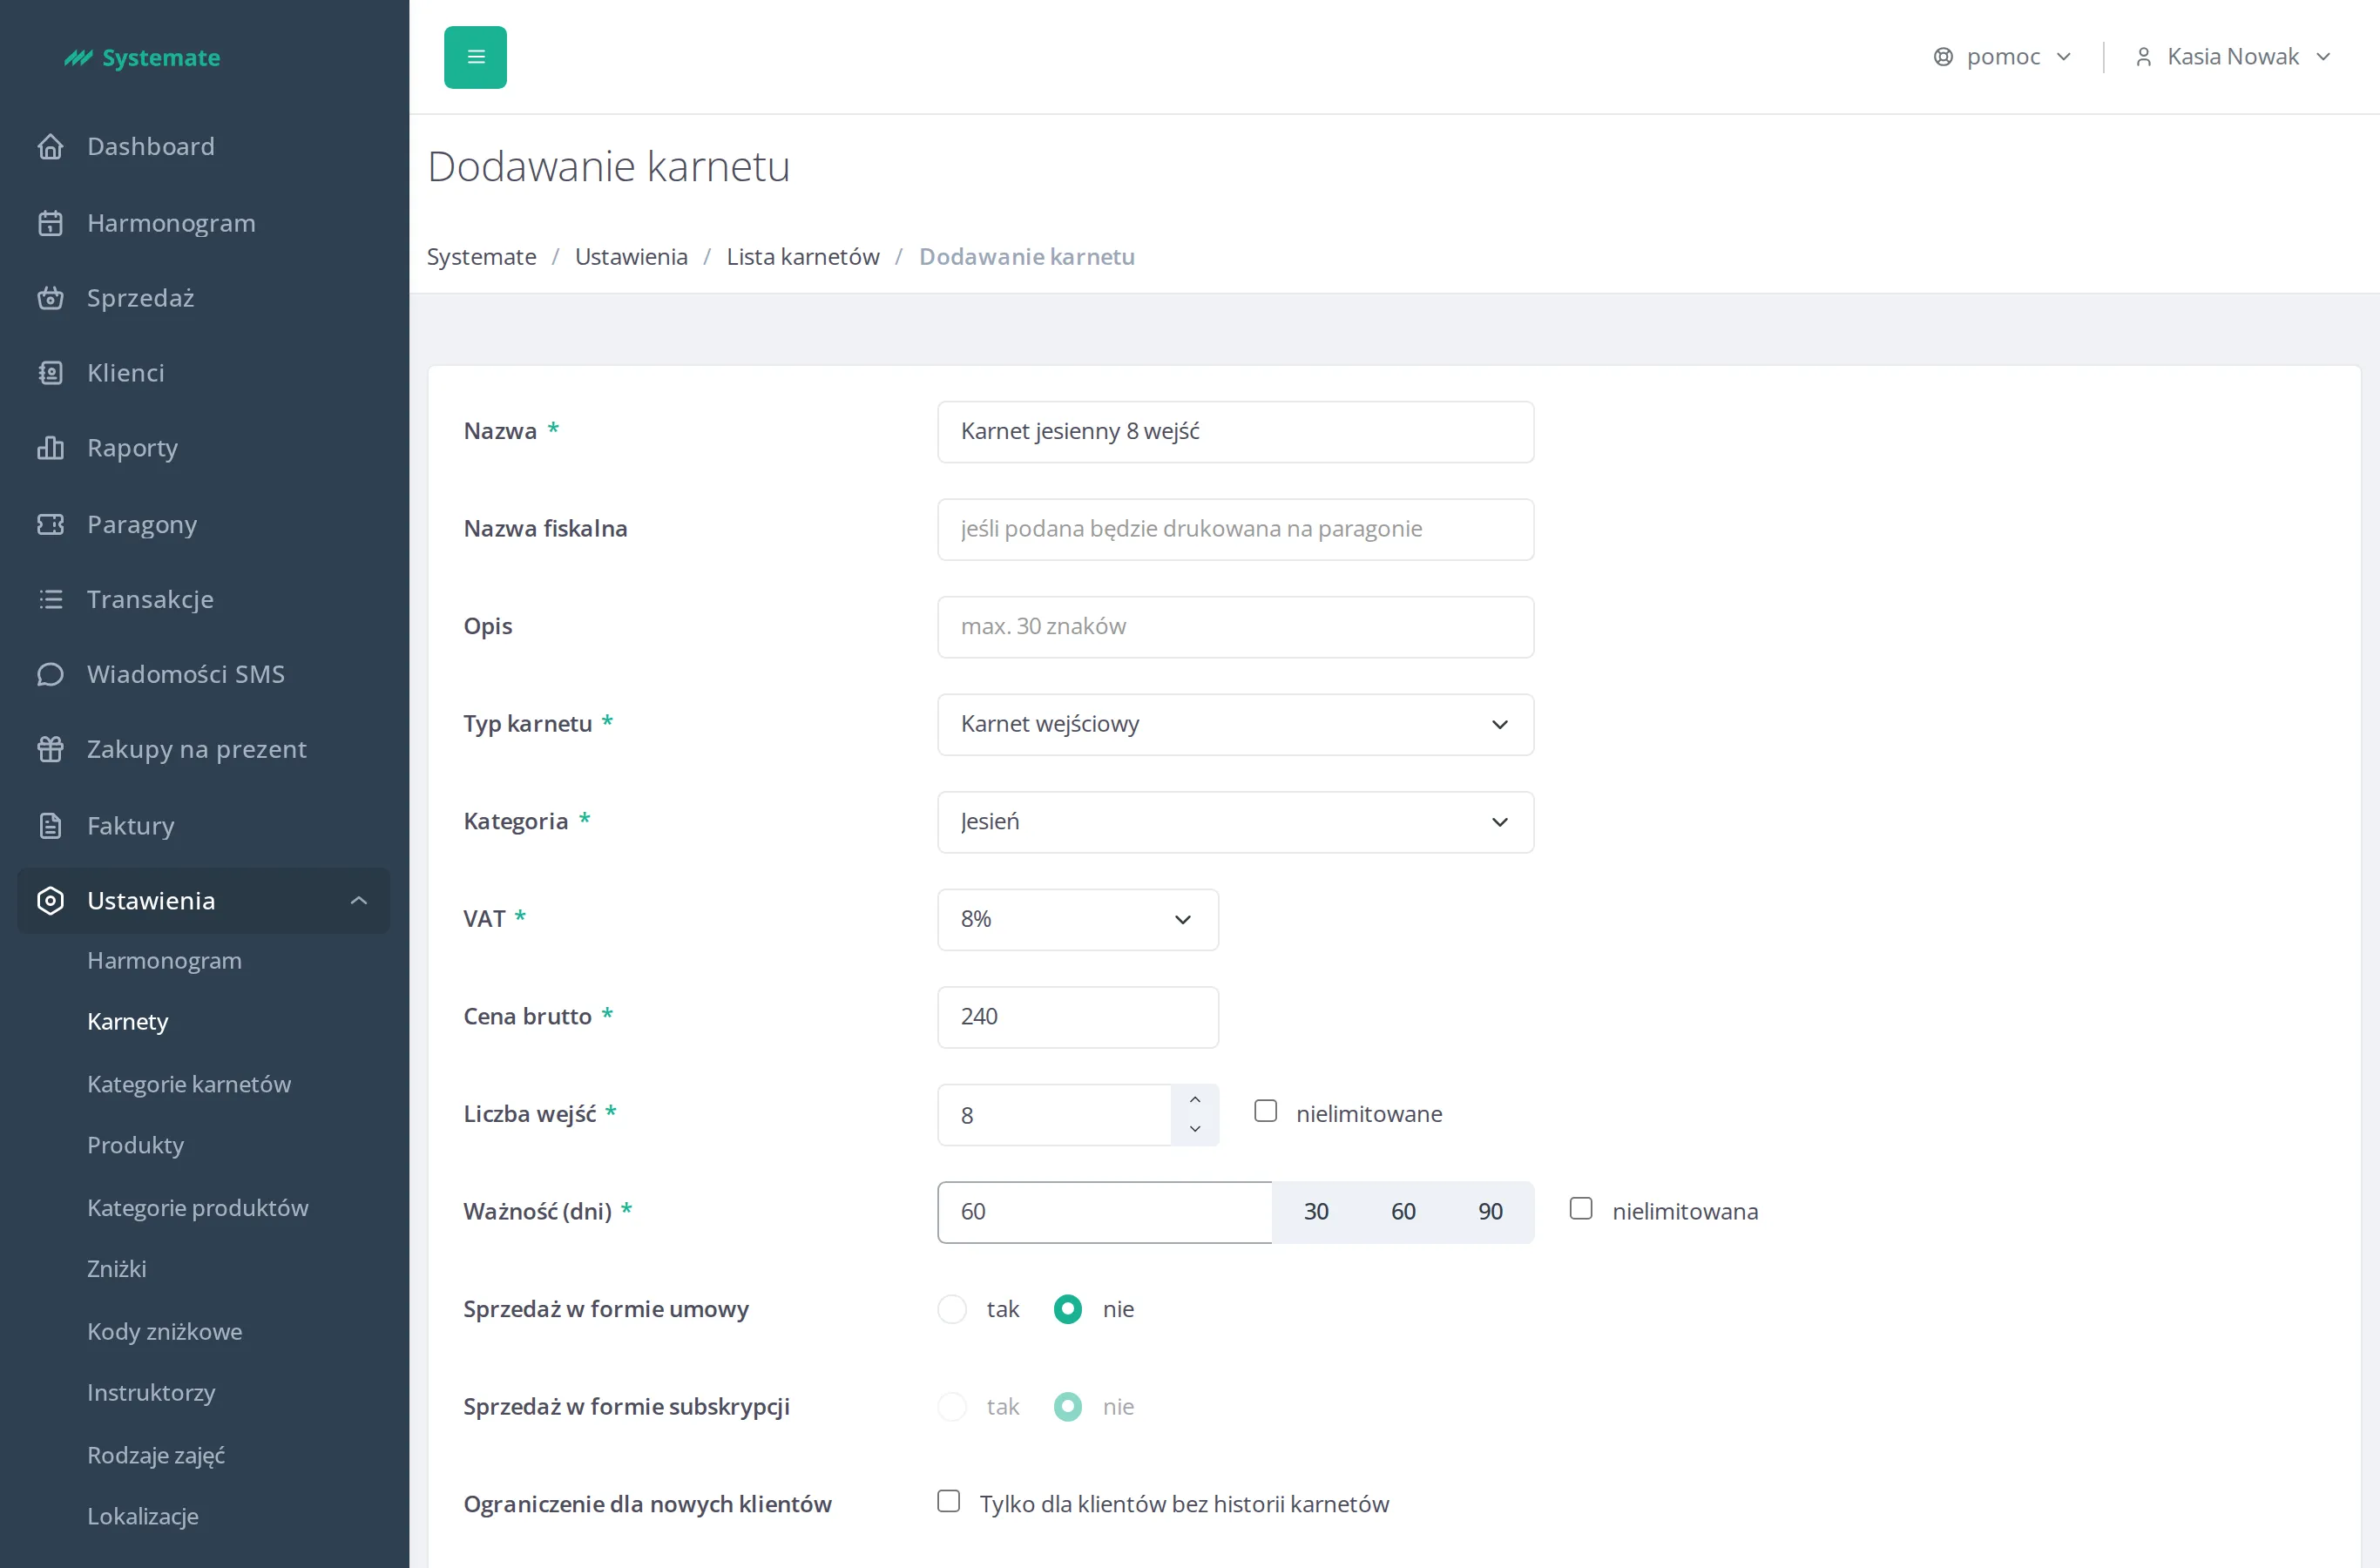Go to Kategorie karnetów submenu item
The width and height of the screenshot is (2380, 1568).
189,1084
